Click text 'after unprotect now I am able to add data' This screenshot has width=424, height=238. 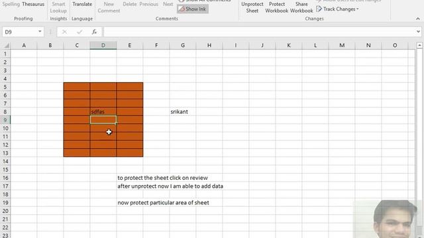coord(170,186)
